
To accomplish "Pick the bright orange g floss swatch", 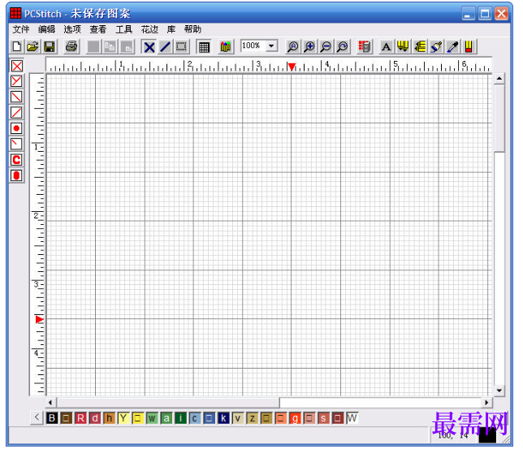I will point(295,418).
